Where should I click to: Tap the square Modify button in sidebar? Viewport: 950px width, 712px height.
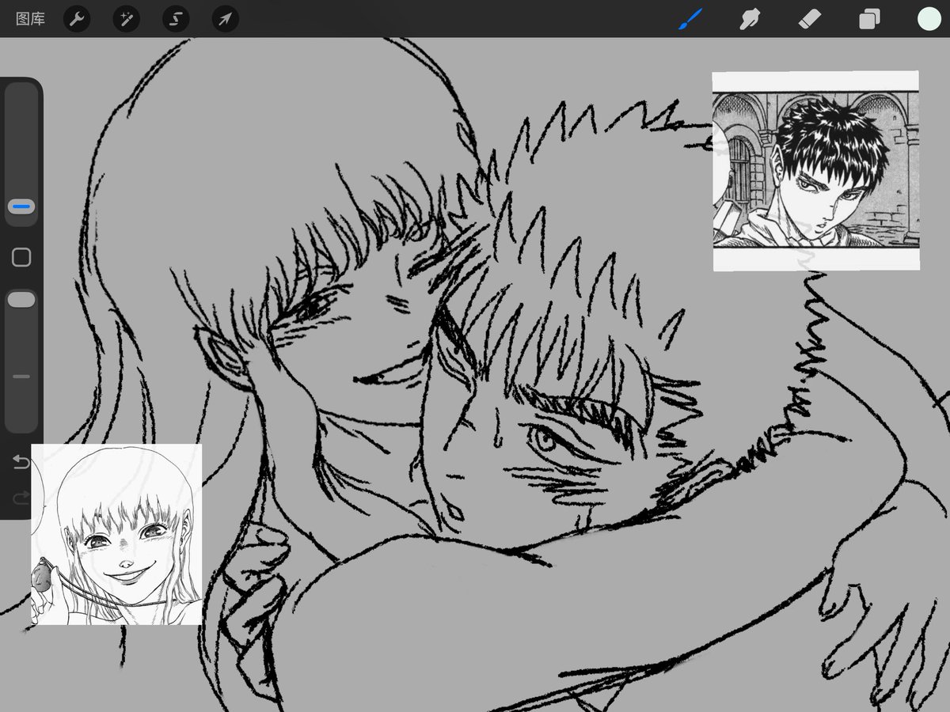click(21, 257)
